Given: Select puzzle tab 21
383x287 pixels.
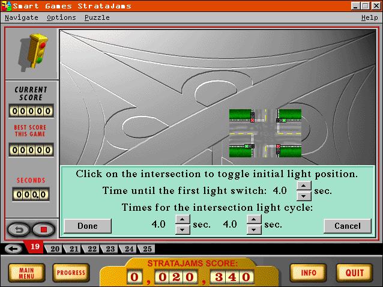Looking at the screenshot, I should [x=73, y=249].
